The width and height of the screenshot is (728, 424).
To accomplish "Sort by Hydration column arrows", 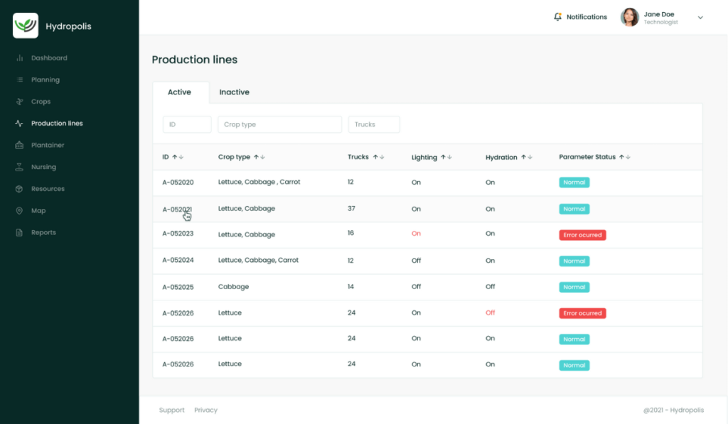I will click(527, 157).
